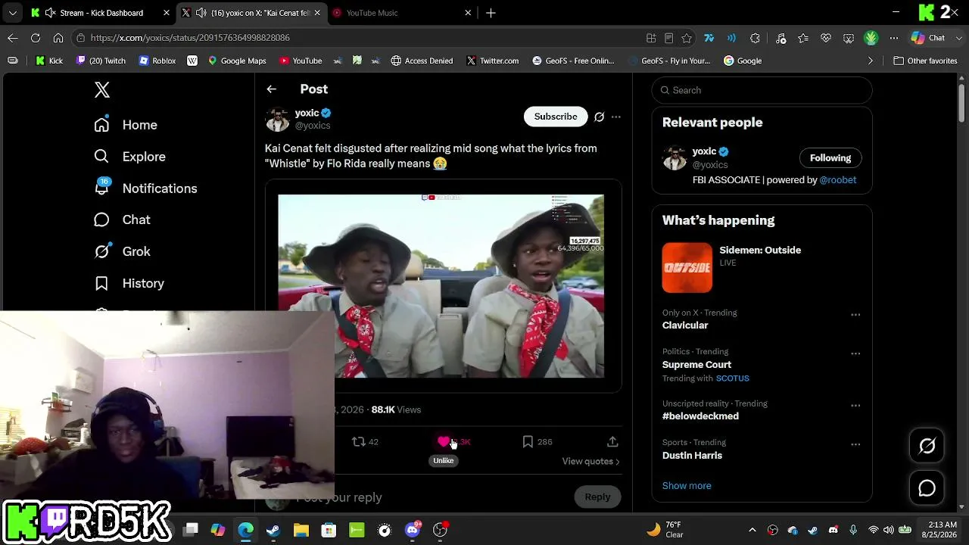Open the Roblox bookmark
This screenshot has width=969, height=545.
tap(157, 61)
